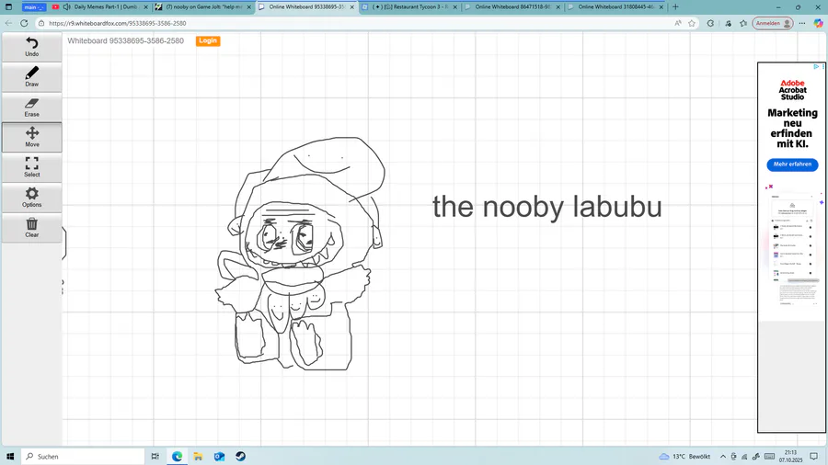828x465 pixels.
Task: Open Microsoft Edge from taskbar
Action: pyautogui.click(x=177, y=456)
